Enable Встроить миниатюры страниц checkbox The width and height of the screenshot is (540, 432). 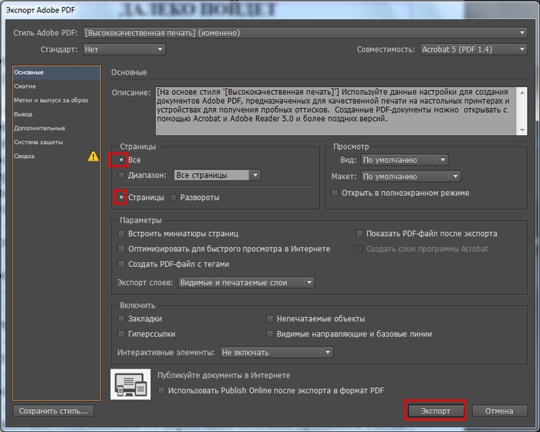click(x=121, y=233)
